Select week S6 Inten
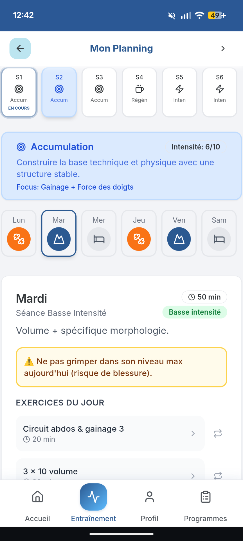Screen dimensions: 243x541 click(x=220, y=92)
